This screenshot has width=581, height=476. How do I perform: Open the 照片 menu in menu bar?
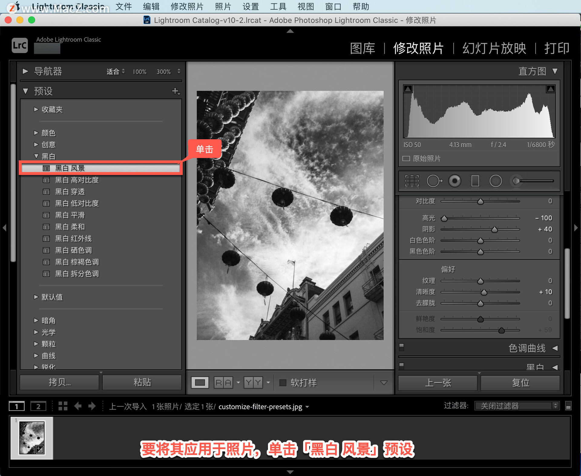pos(223,6)
